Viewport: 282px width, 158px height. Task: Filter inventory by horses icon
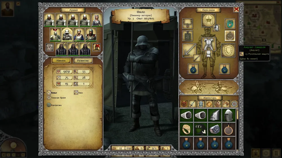(x=226, y=104)
